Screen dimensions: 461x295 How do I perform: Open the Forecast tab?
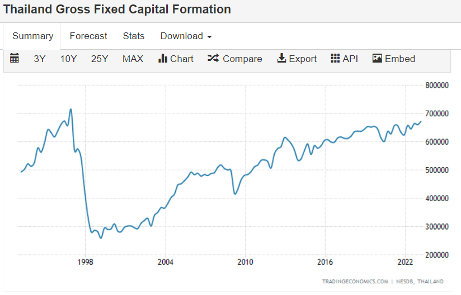(88, 36)
